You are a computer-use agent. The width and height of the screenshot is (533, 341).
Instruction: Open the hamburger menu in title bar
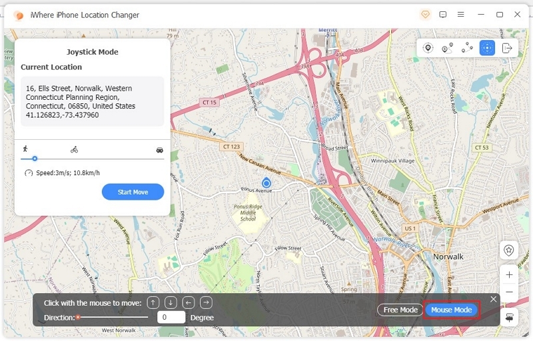pos(460,15)
